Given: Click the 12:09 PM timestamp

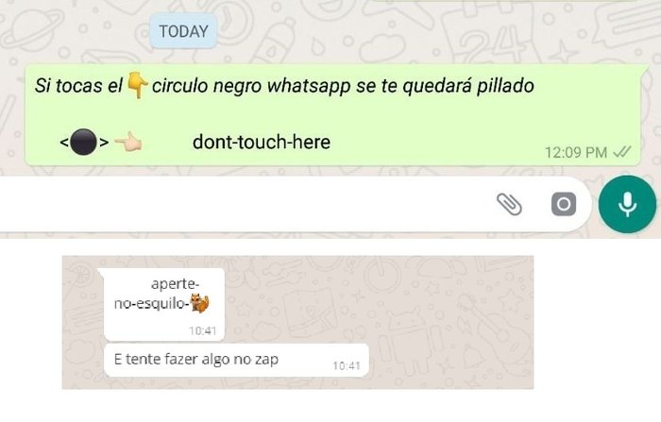Looking at the screenshot, I should (x=576, y=152).
